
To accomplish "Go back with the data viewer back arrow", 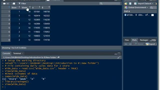I will coord(4,3).
